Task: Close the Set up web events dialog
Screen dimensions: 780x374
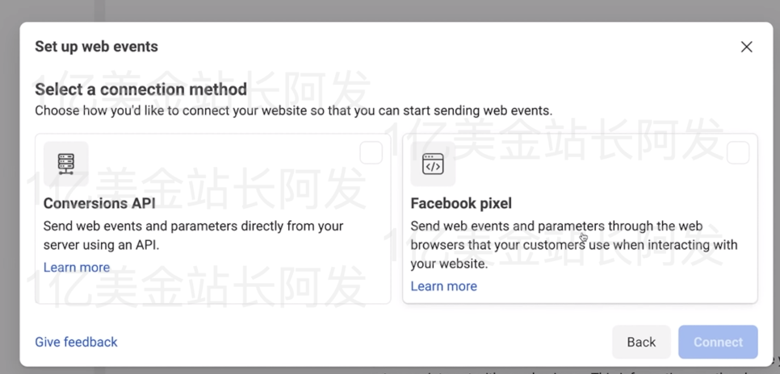Action: (x=746, y=47)
